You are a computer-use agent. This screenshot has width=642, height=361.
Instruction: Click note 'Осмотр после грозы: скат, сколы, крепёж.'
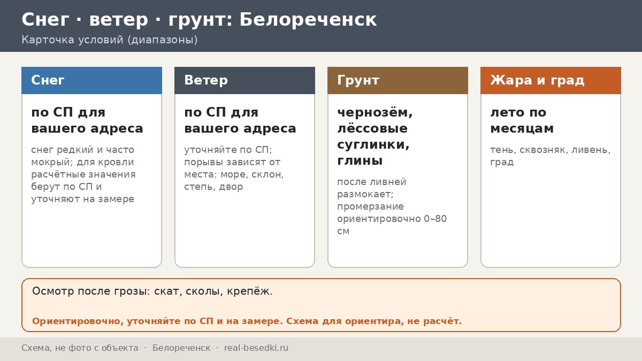click(x=152, y=291)
